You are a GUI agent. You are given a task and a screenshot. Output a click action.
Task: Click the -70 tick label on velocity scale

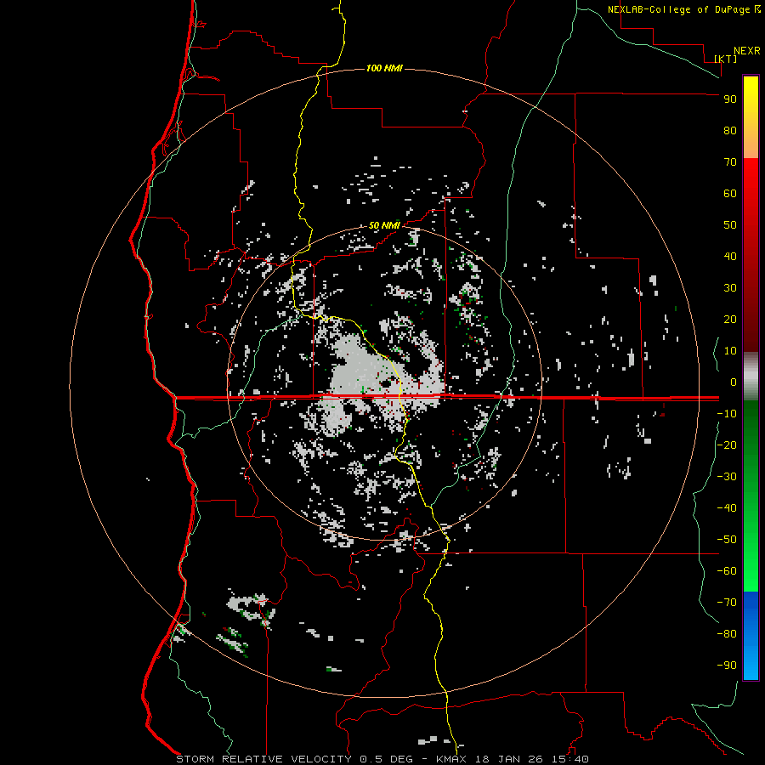pyautogui.click(x=727, y=603)
